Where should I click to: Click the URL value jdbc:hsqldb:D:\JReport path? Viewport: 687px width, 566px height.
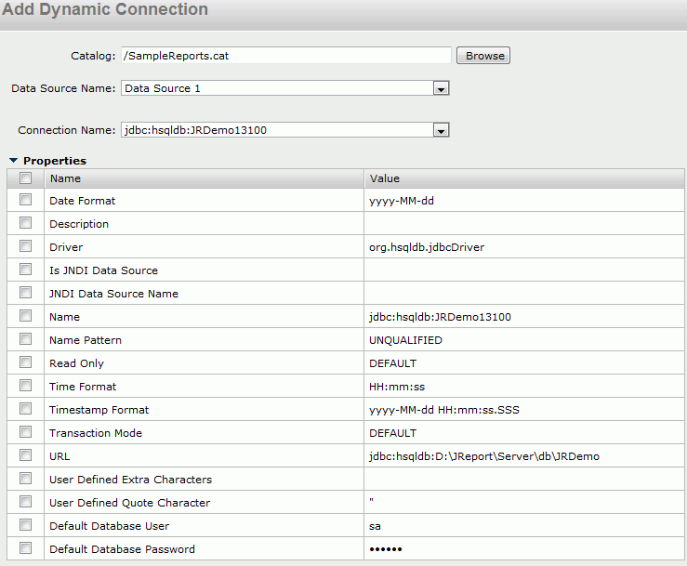coord(484,456)
